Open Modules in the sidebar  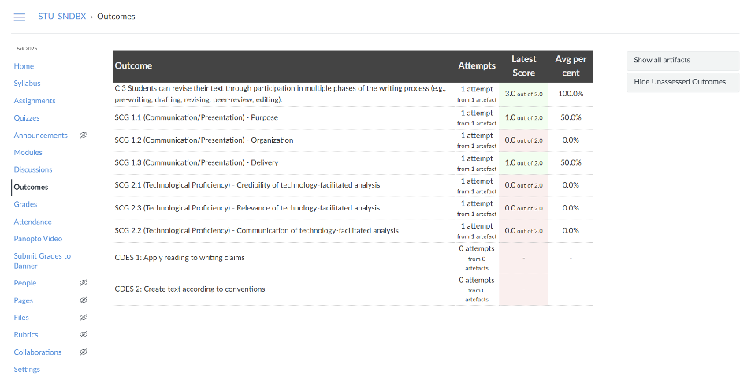pos(28,153)
